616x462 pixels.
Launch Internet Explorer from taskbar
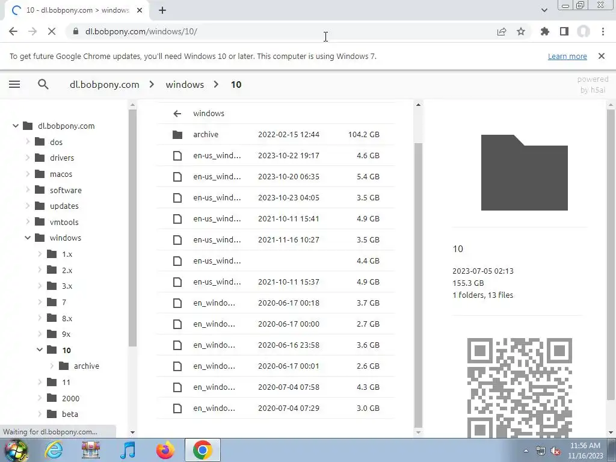coord(54,450)
